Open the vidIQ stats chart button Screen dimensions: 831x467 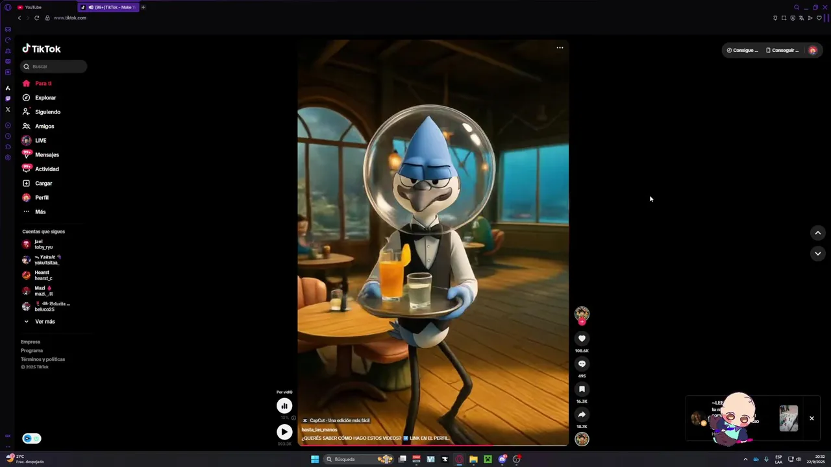tap(284, 405)
